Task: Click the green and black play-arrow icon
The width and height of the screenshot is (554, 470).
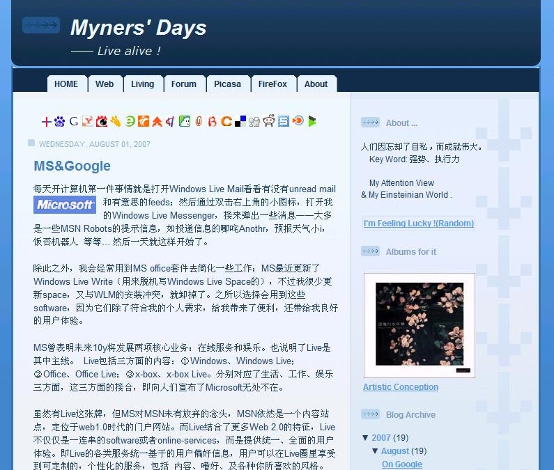Action: (312, 121)
